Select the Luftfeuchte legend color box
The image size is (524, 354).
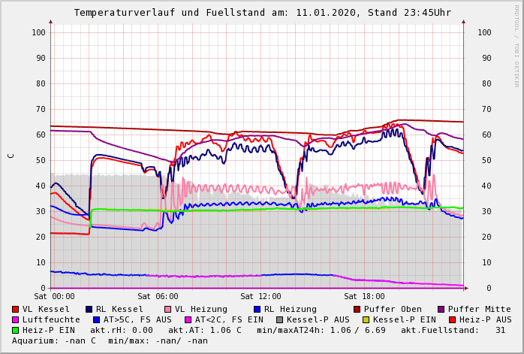click(16, 319)
